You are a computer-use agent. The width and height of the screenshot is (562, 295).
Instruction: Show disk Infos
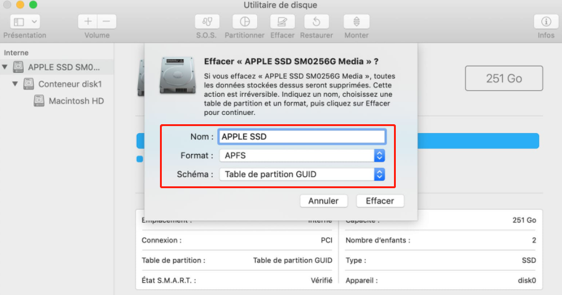coord(546,22)
